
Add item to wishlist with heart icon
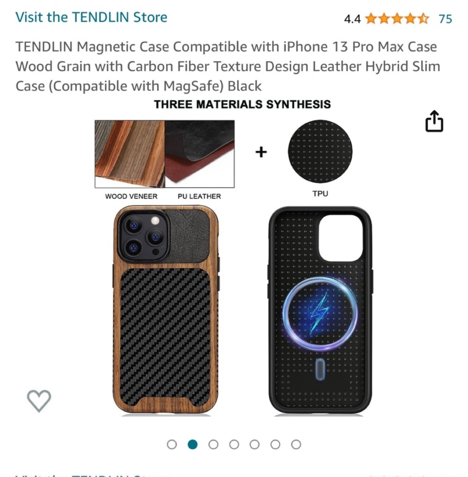[x=39, y=401]
